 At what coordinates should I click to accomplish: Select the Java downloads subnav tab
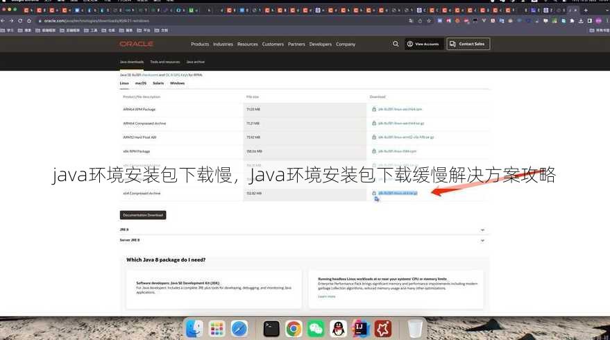tap(131, 62)
